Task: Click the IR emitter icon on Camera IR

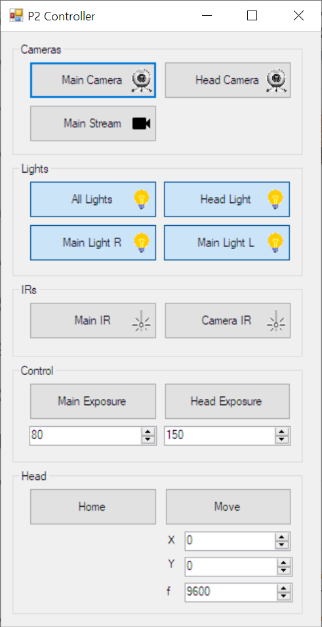Action: (x=275, y=322)
